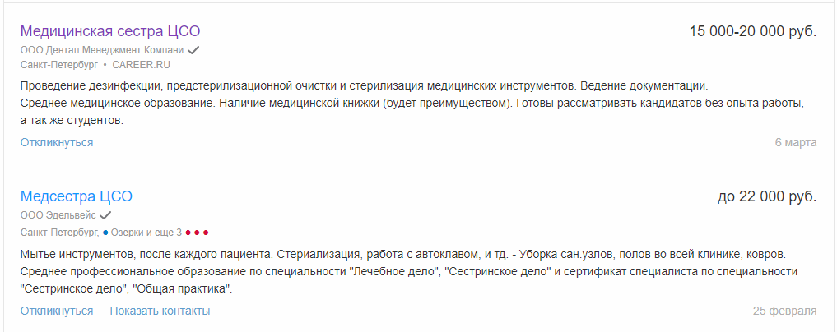Click the CAREER.RU source label
The image size is (837, 332).
coord(141,65)
